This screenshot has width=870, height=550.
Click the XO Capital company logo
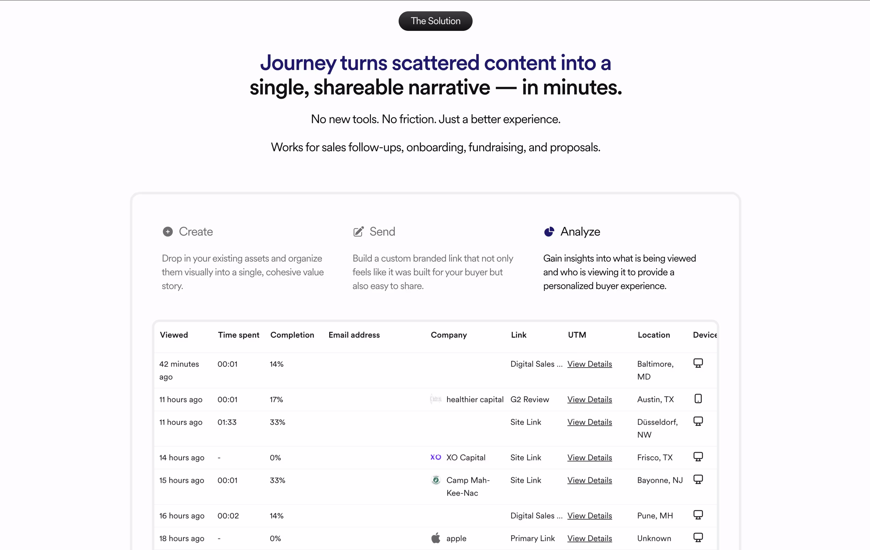(x=436, y=457)
